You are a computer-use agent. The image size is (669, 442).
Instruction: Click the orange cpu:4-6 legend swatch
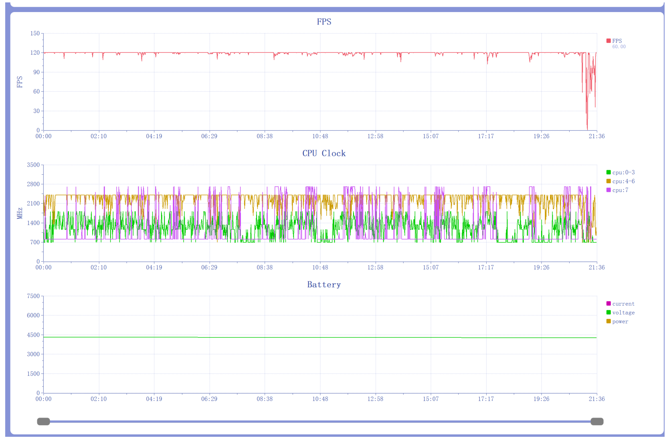(608, 181)
